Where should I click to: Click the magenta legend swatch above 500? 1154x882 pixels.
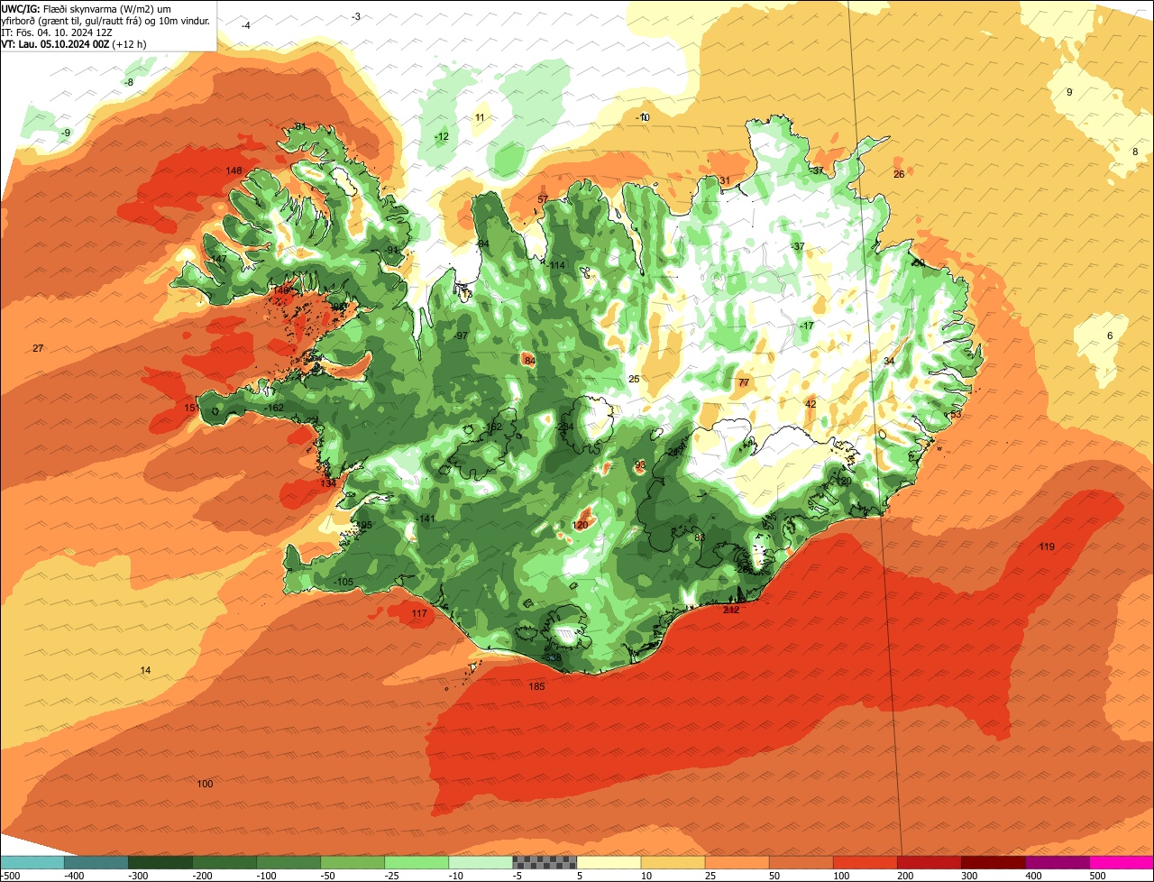pyautogui.click(x=1122, y=862)
